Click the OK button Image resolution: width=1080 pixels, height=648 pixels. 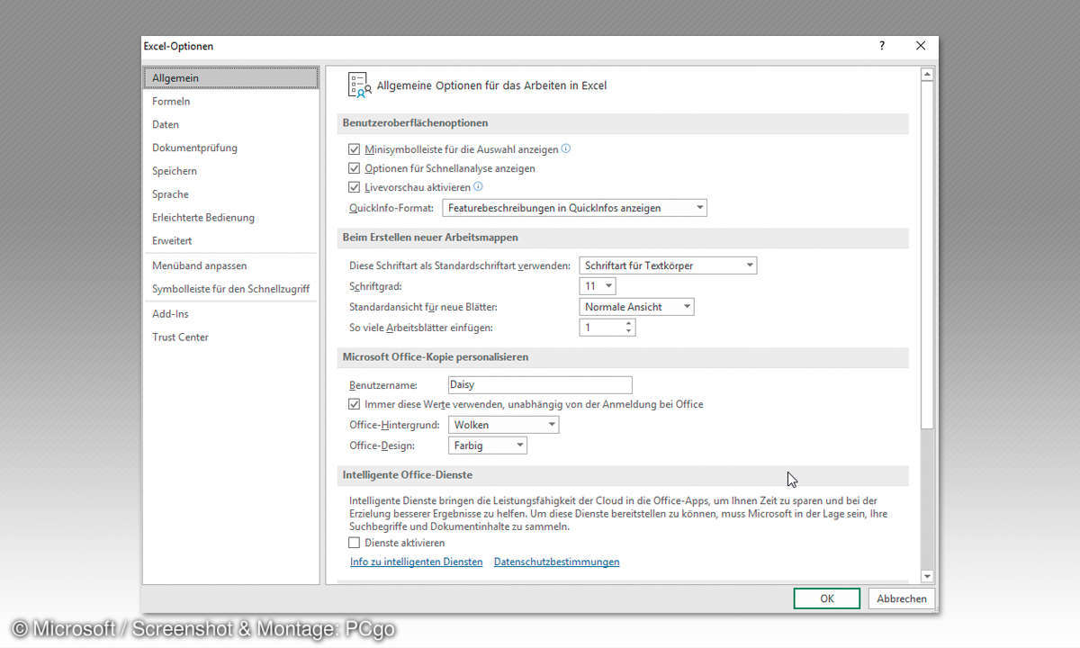pos(827,598)
